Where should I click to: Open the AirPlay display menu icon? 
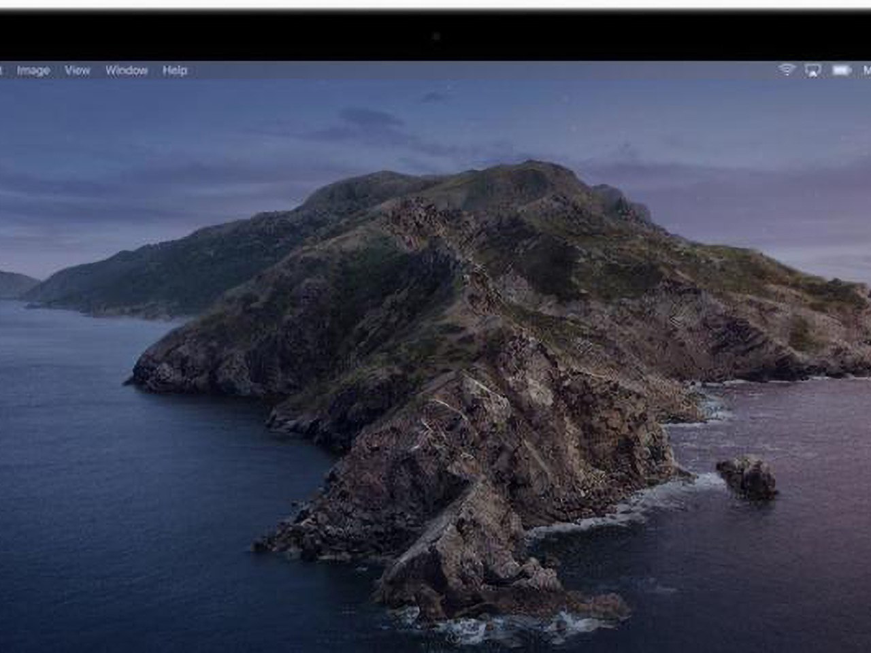[x=812, y=70]
